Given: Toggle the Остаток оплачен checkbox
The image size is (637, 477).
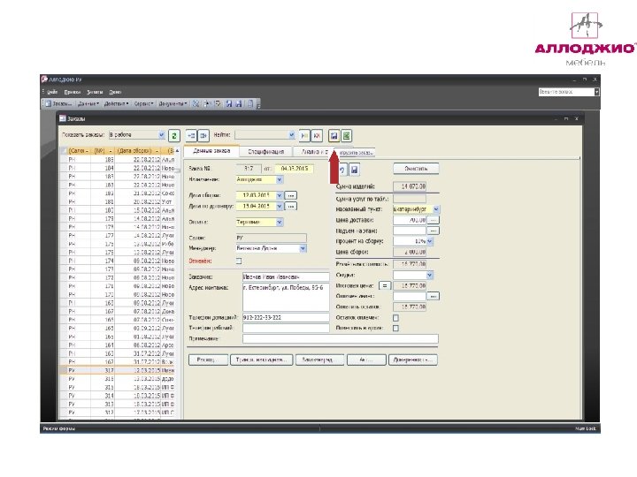Looking at the screenshot, I should [395, 318].
